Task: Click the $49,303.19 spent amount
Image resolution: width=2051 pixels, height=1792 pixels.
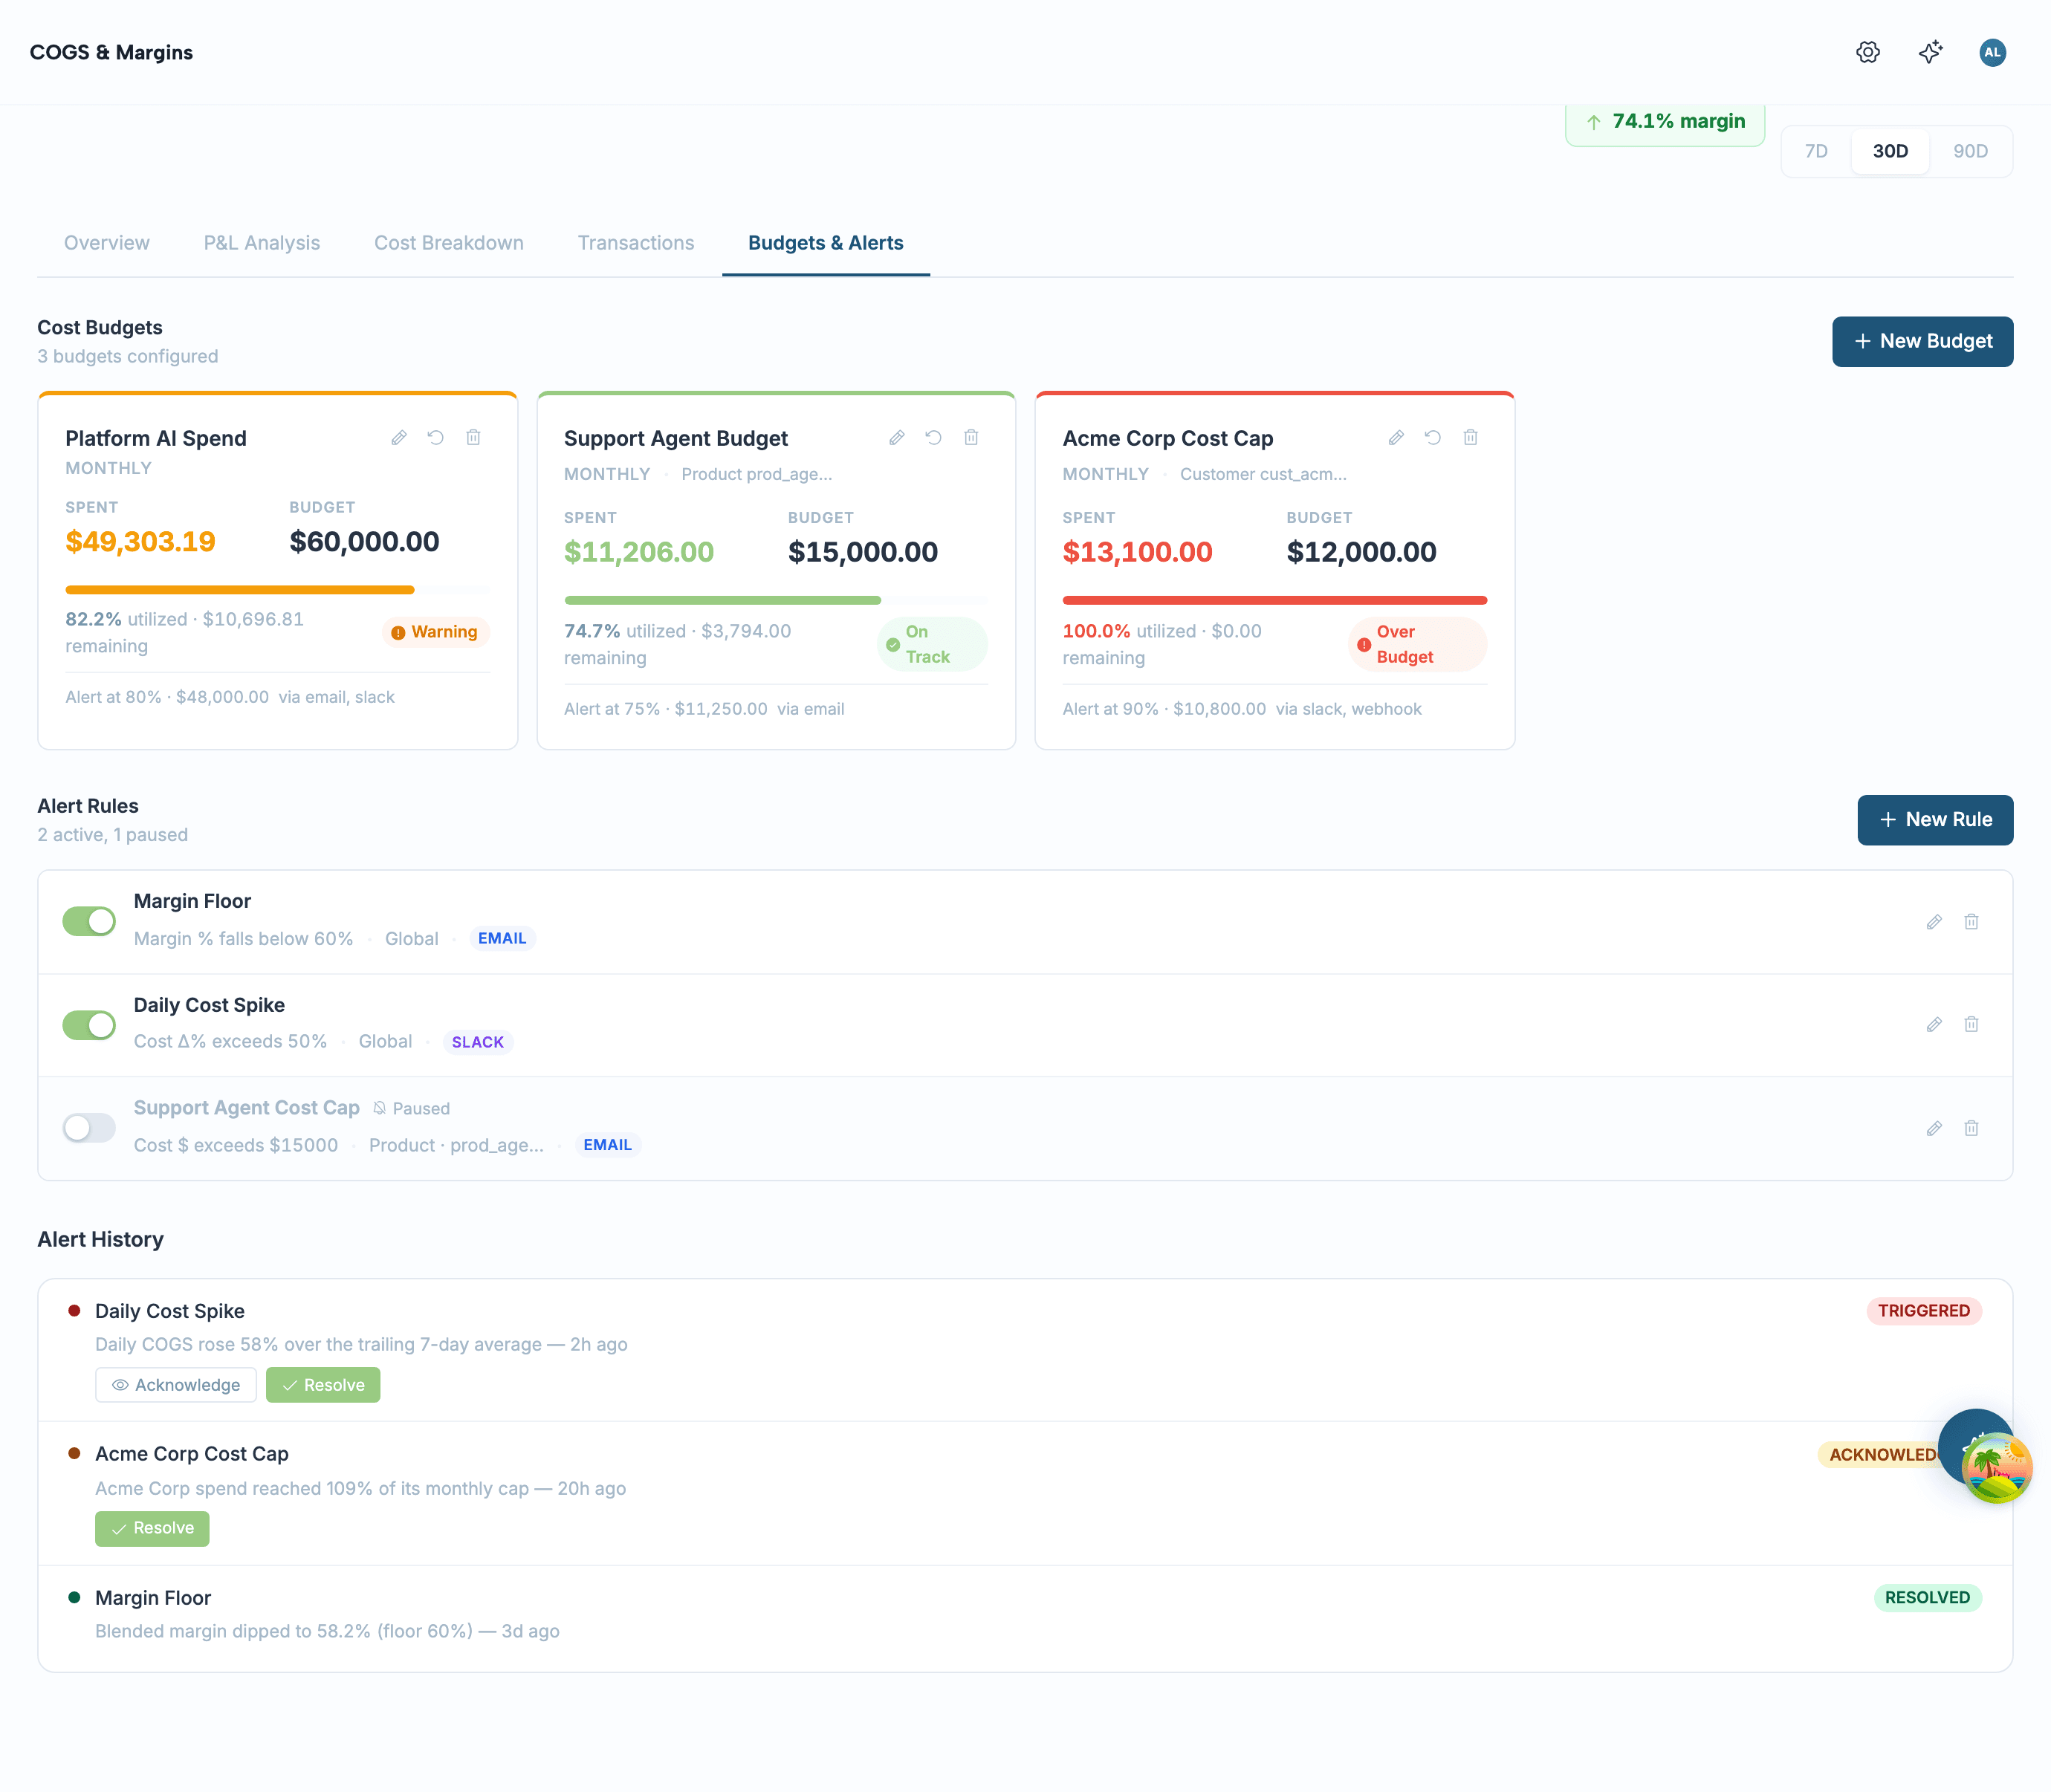Action: [x=141, y=542]
